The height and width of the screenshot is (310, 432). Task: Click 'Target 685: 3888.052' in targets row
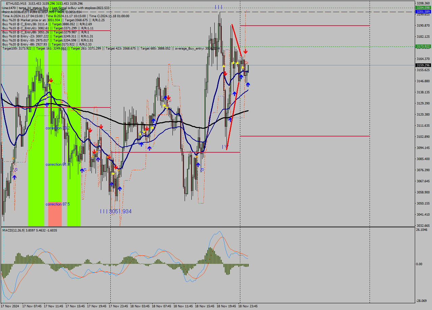(x=156, y=49)
